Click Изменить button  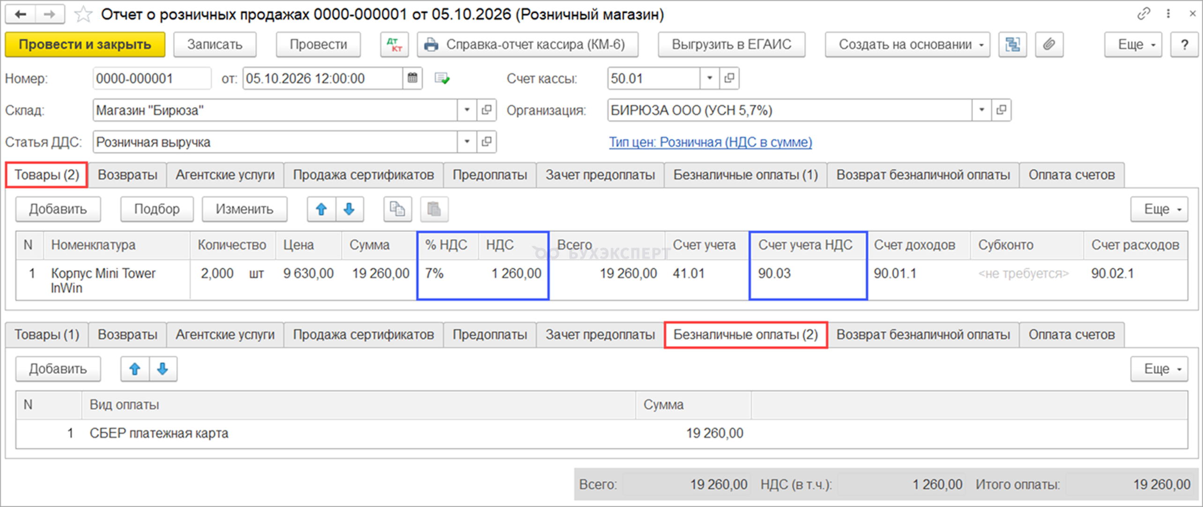pyautogui.click(x=245, y=209)
